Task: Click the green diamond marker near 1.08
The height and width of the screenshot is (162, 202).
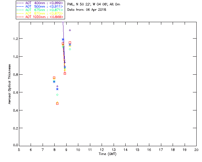Action: [70, 49]
